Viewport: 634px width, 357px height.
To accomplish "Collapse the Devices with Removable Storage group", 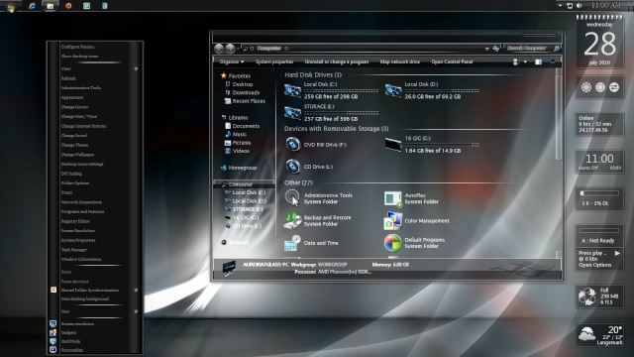I will click(337, 129).
